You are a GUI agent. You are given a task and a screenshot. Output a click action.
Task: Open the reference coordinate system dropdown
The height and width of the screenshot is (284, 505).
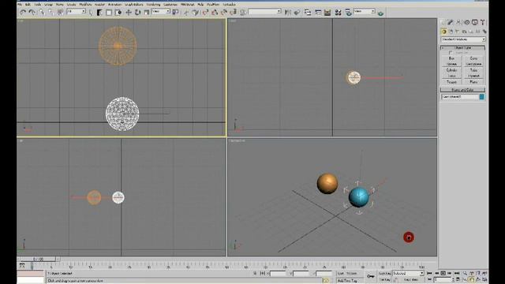[x=161, y=12]
